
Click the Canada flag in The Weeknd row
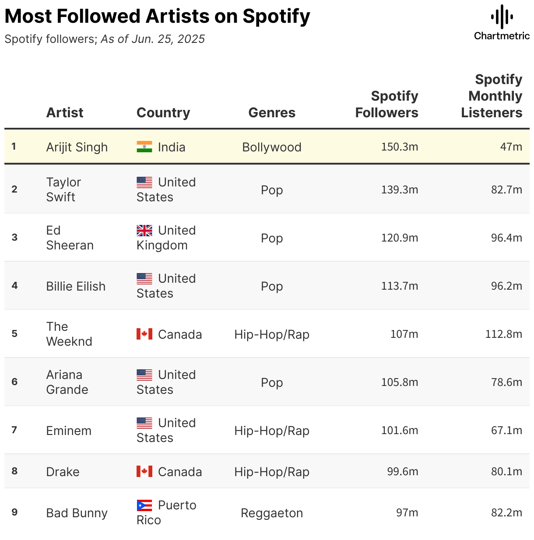[144, 334]
